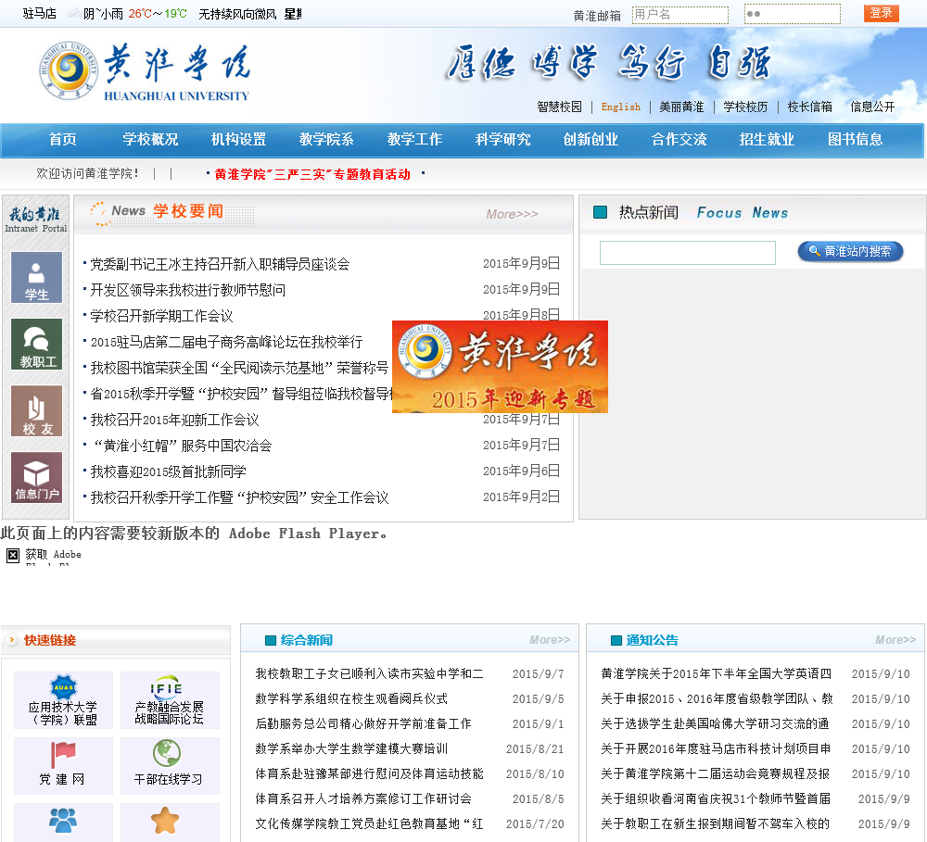Viewport: 927px width, 842px height.
Task: Open 合作交流 navigation menu
Action: click(x=679, y=140)
